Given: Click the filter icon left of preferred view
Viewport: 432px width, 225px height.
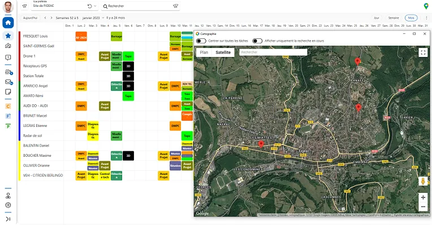Looking at the screenshot, I should [24, 6].
